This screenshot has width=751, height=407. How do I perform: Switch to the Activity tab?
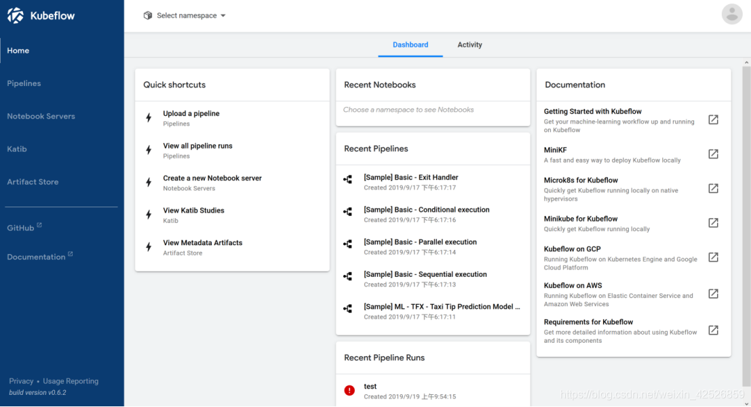click(469, 45)
